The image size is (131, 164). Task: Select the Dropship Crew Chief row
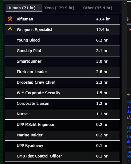[62, 83]
